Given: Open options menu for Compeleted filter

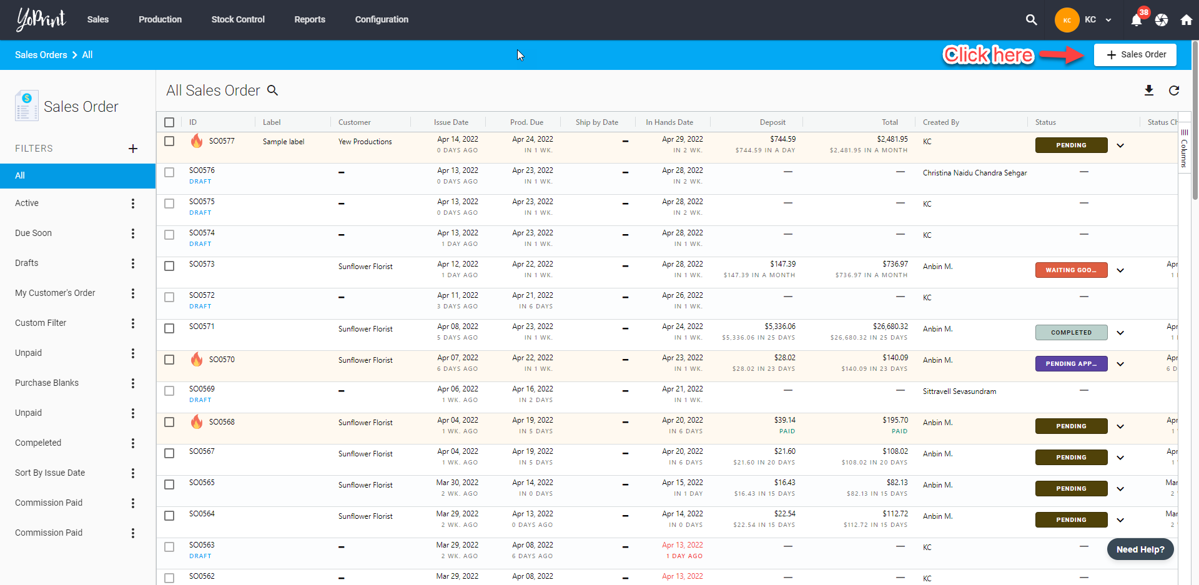Looking at the screenshot, I should (133, 443).
